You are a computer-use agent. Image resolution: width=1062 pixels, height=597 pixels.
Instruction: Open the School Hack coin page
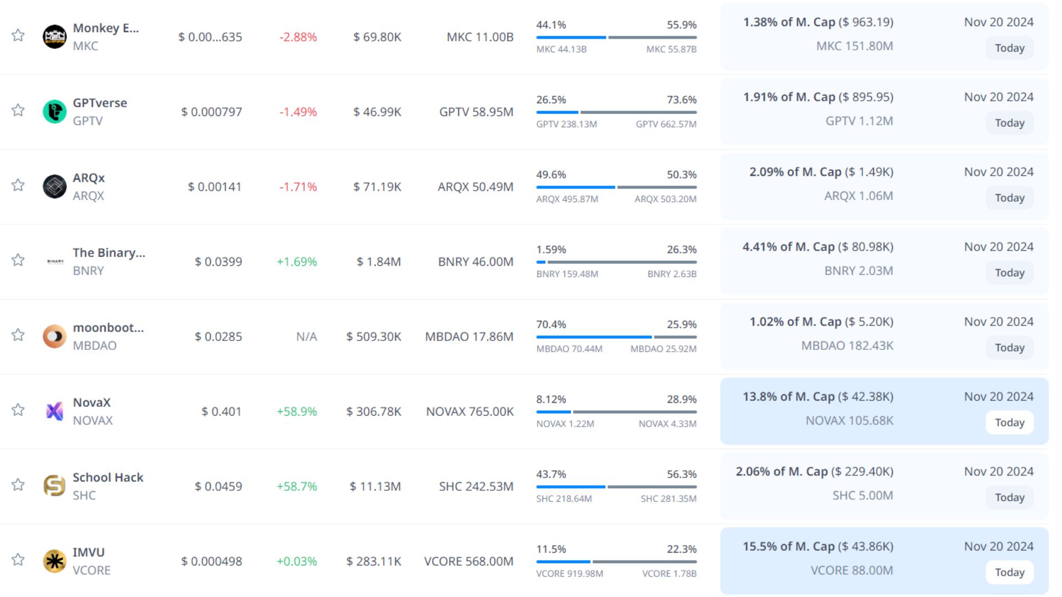tap(108, 478)
